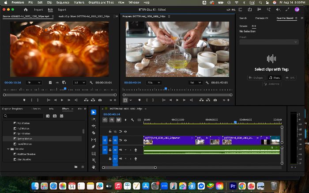Maximize frame using header expand icon
This screenshot has width=309, height=193.
click(287, 9)
